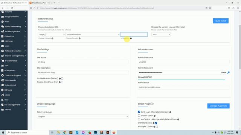
Task: Check the Classic Editor plugin box
Action: point(139,115)
